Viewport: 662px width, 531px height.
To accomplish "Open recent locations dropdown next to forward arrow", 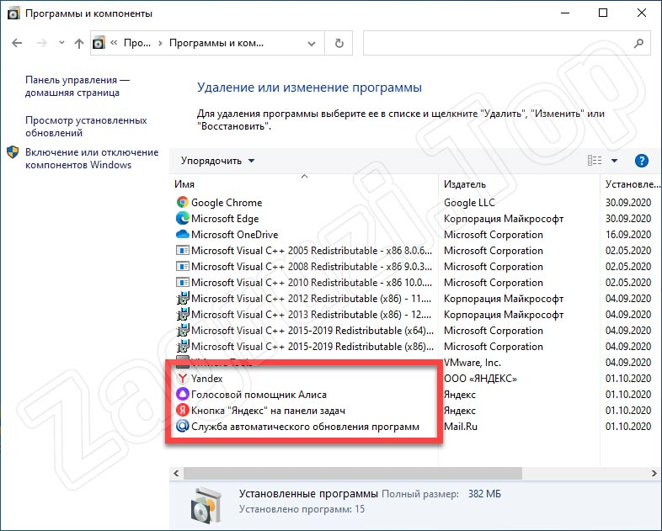I will coord(61,43).
